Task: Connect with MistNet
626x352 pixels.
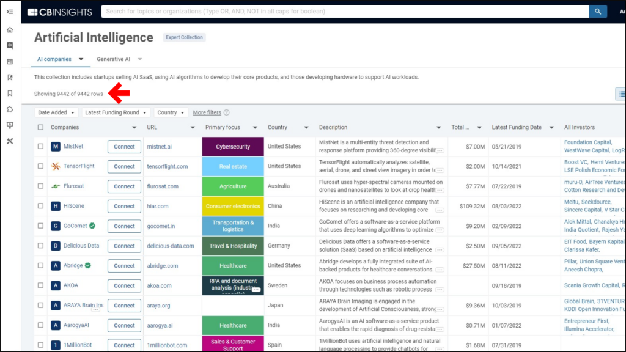Action: [x=124, y=147]
